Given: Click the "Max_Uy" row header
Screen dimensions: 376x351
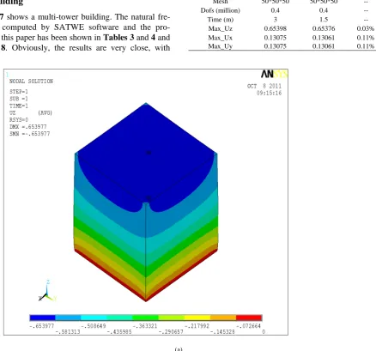Looking at the screenshot, I should coord(221,46).
